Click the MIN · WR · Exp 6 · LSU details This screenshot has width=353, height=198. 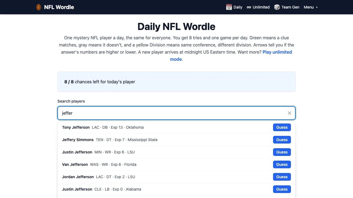[114, 152]
